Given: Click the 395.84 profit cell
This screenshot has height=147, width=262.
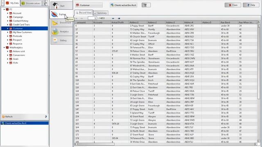Looking at the screenshot, I should pos(120,138).
